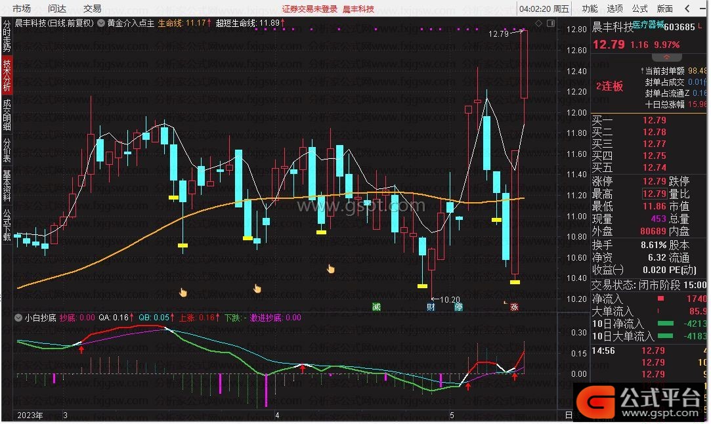This screenshot has width=711, height=424.
Task: Click the 证券交易未登录 login link
Action: coord(310,9)
